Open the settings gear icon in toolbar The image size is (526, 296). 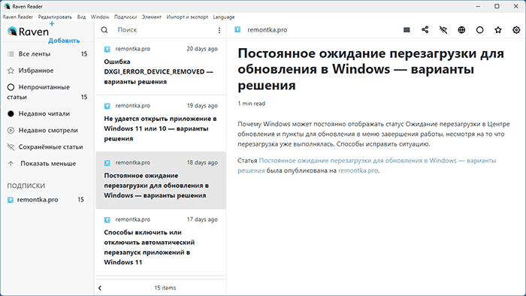pos(516,30)
